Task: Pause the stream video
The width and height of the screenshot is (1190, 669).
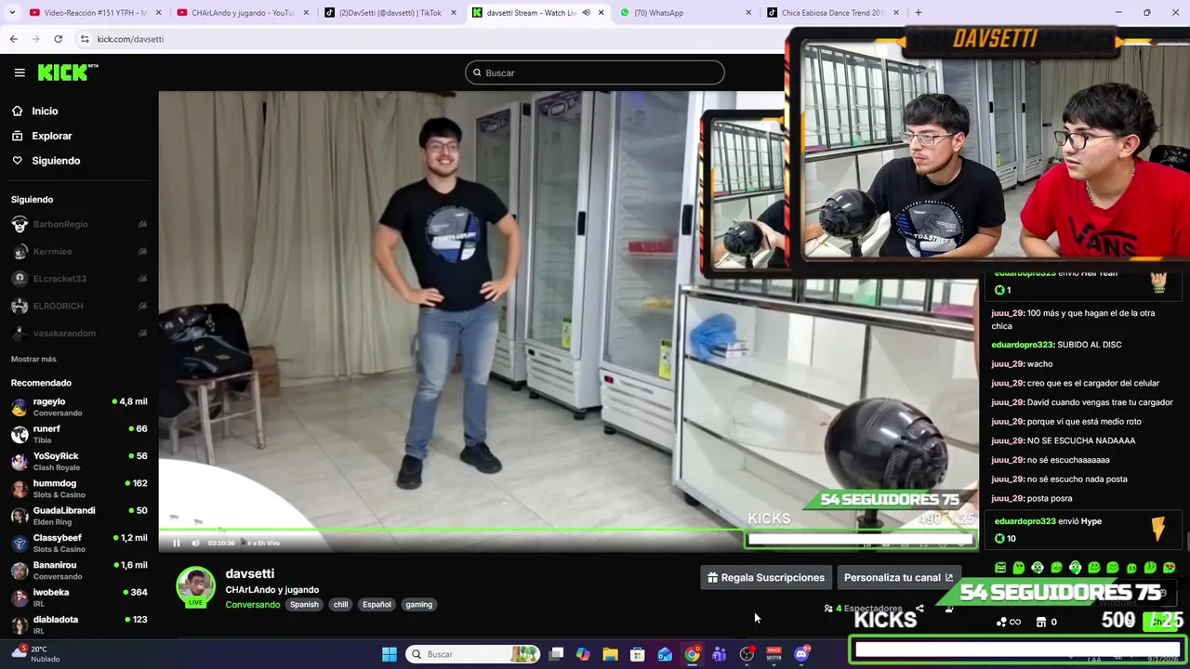Action: pyautogui.click(x=176, y=543)
